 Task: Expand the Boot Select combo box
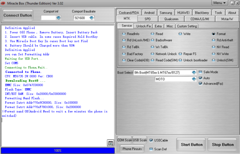pos(194,72)
